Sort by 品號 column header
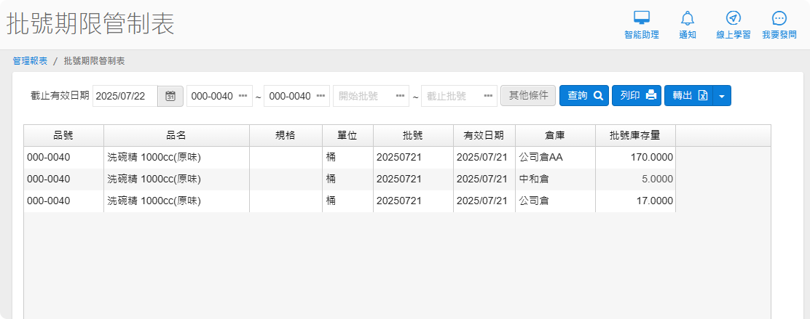Viewport: 810px width, 319px height. pos(63,136)
